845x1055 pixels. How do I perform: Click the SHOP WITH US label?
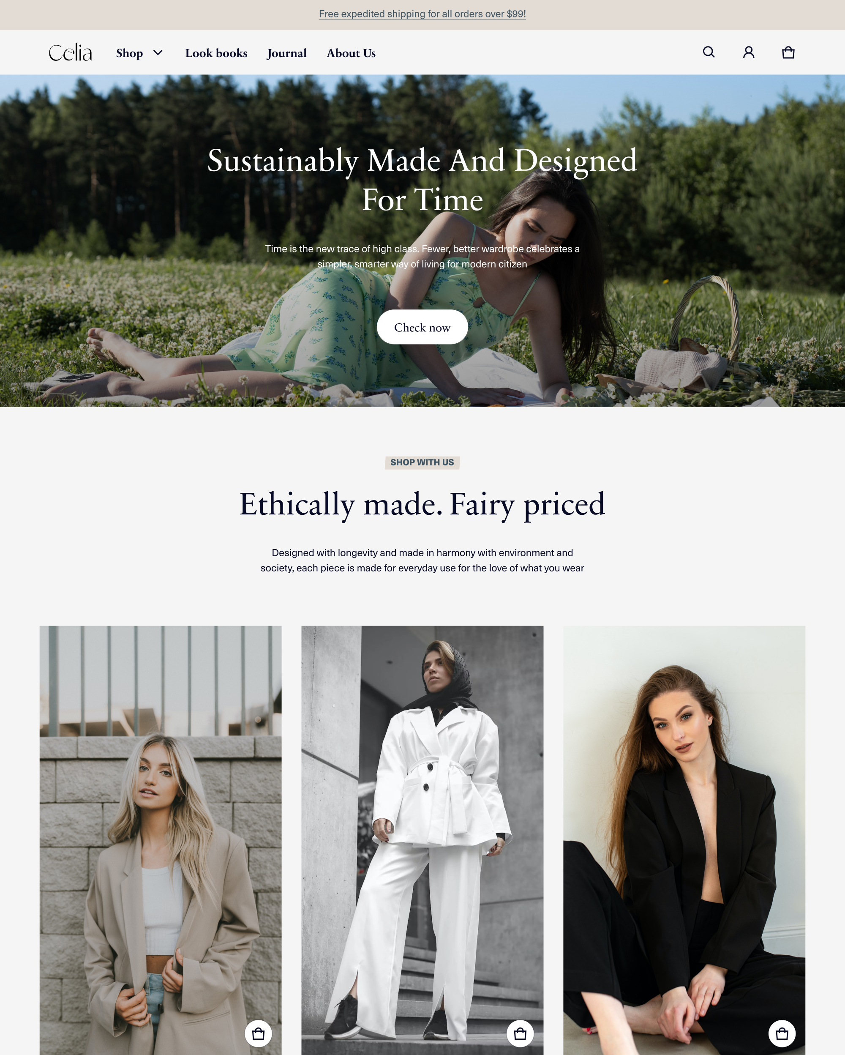[422, 462]
